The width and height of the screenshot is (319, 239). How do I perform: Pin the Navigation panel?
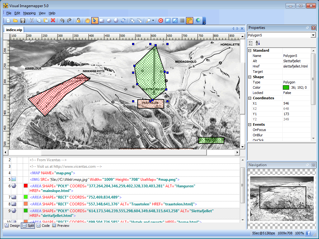pos(307,165)
